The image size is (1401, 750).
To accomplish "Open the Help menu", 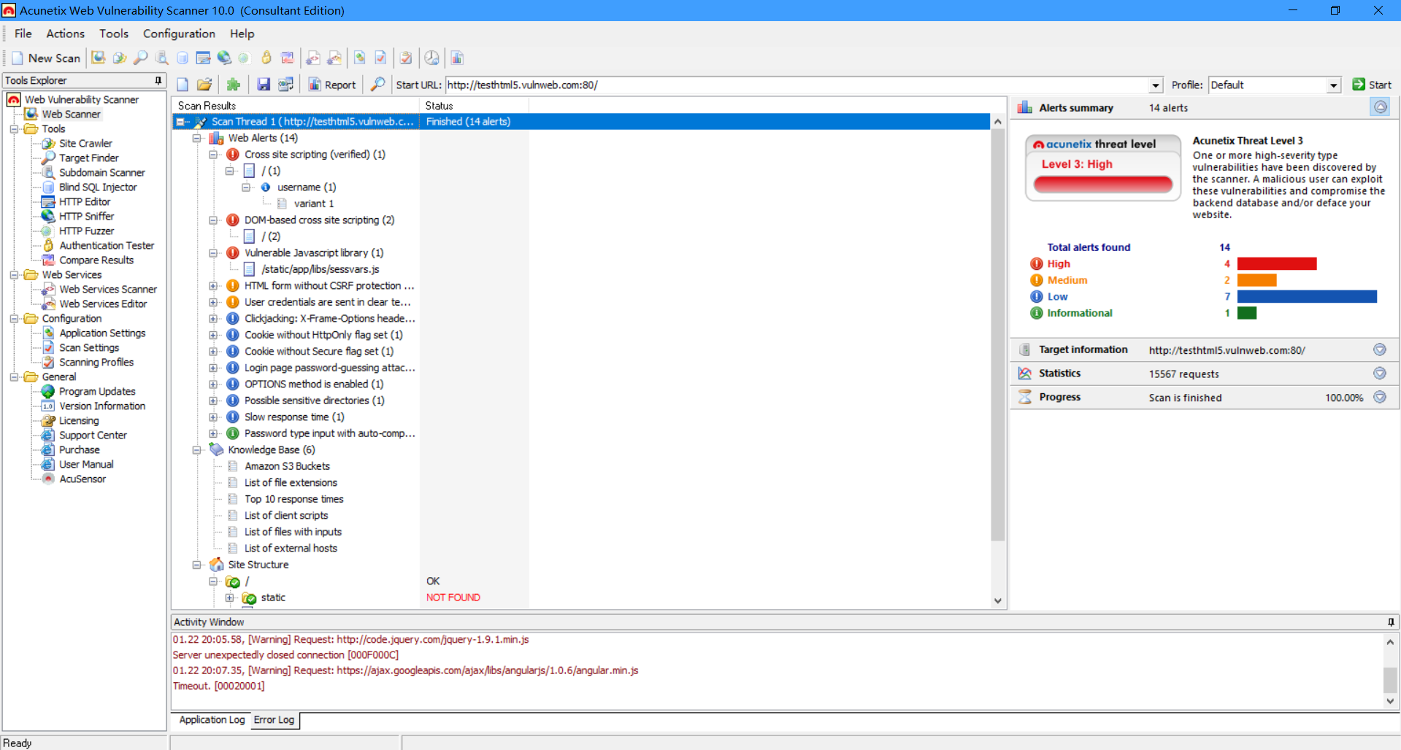I will 242,34.
